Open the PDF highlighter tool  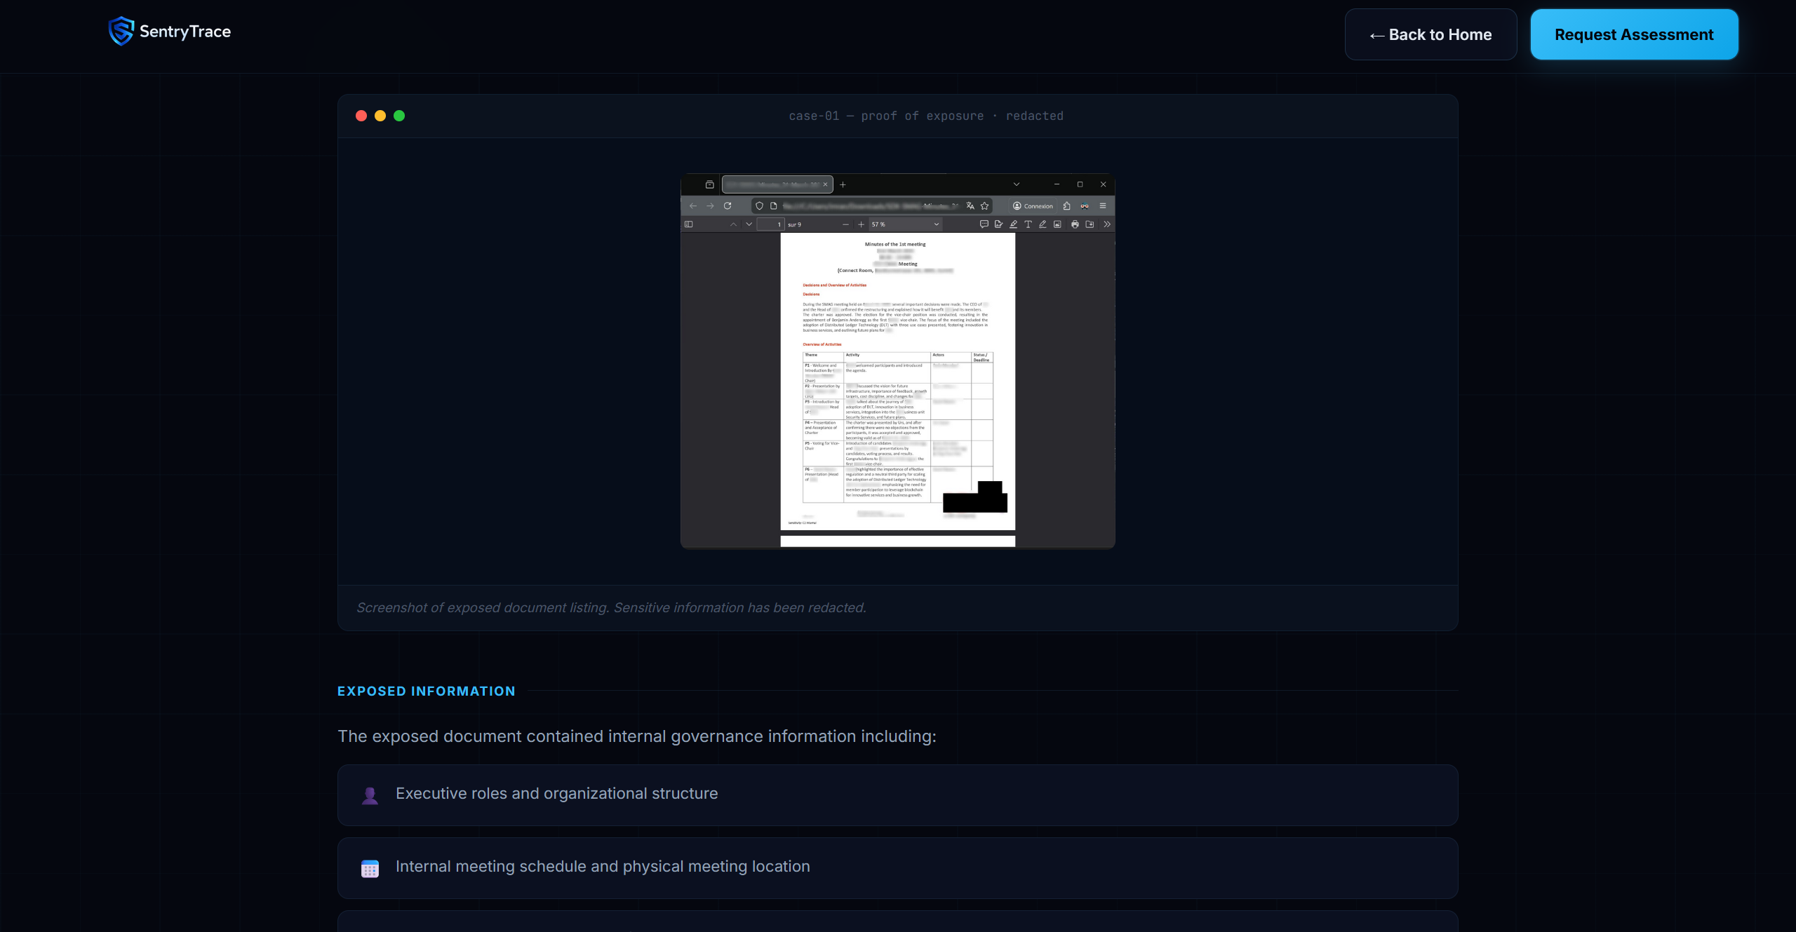[x=1013, y=224]
